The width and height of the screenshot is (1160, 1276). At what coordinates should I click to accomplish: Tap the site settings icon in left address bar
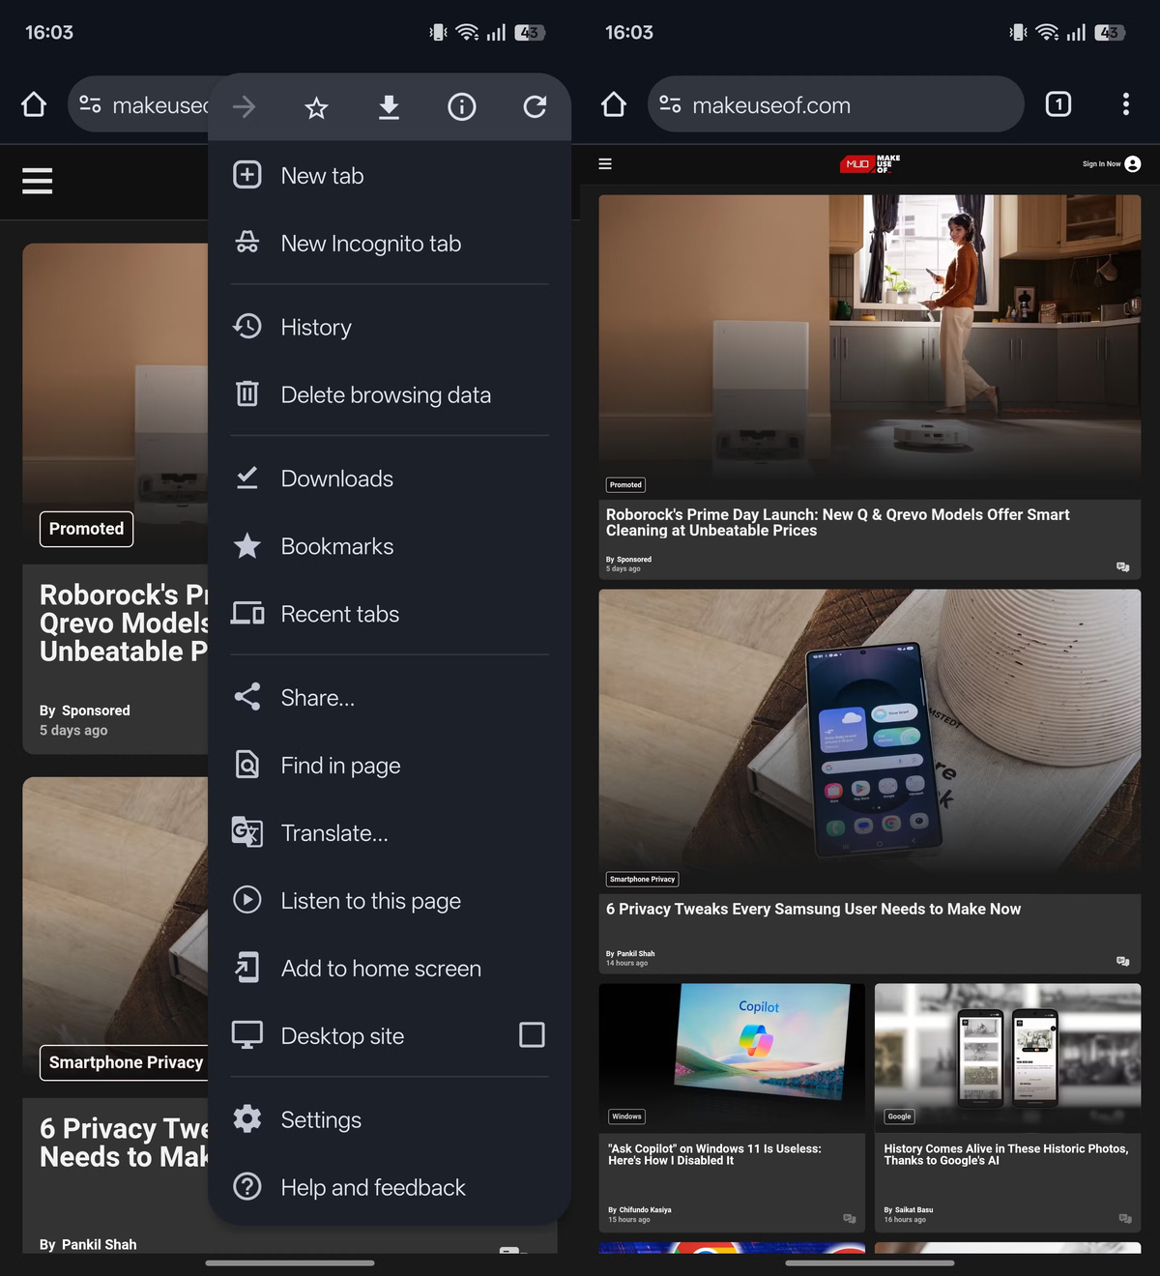coord(90,104)
